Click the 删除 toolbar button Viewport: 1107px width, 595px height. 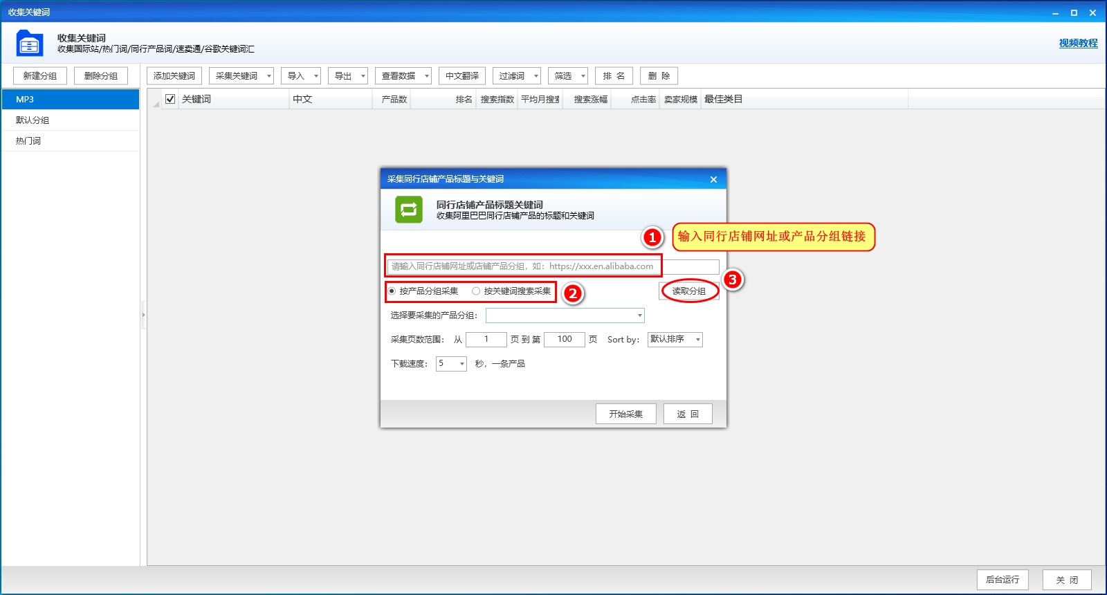[659, 76]
